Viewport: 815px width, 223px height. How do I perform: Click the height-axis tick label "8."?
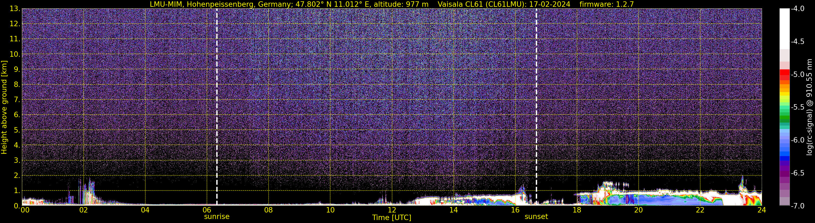[17, 85]
